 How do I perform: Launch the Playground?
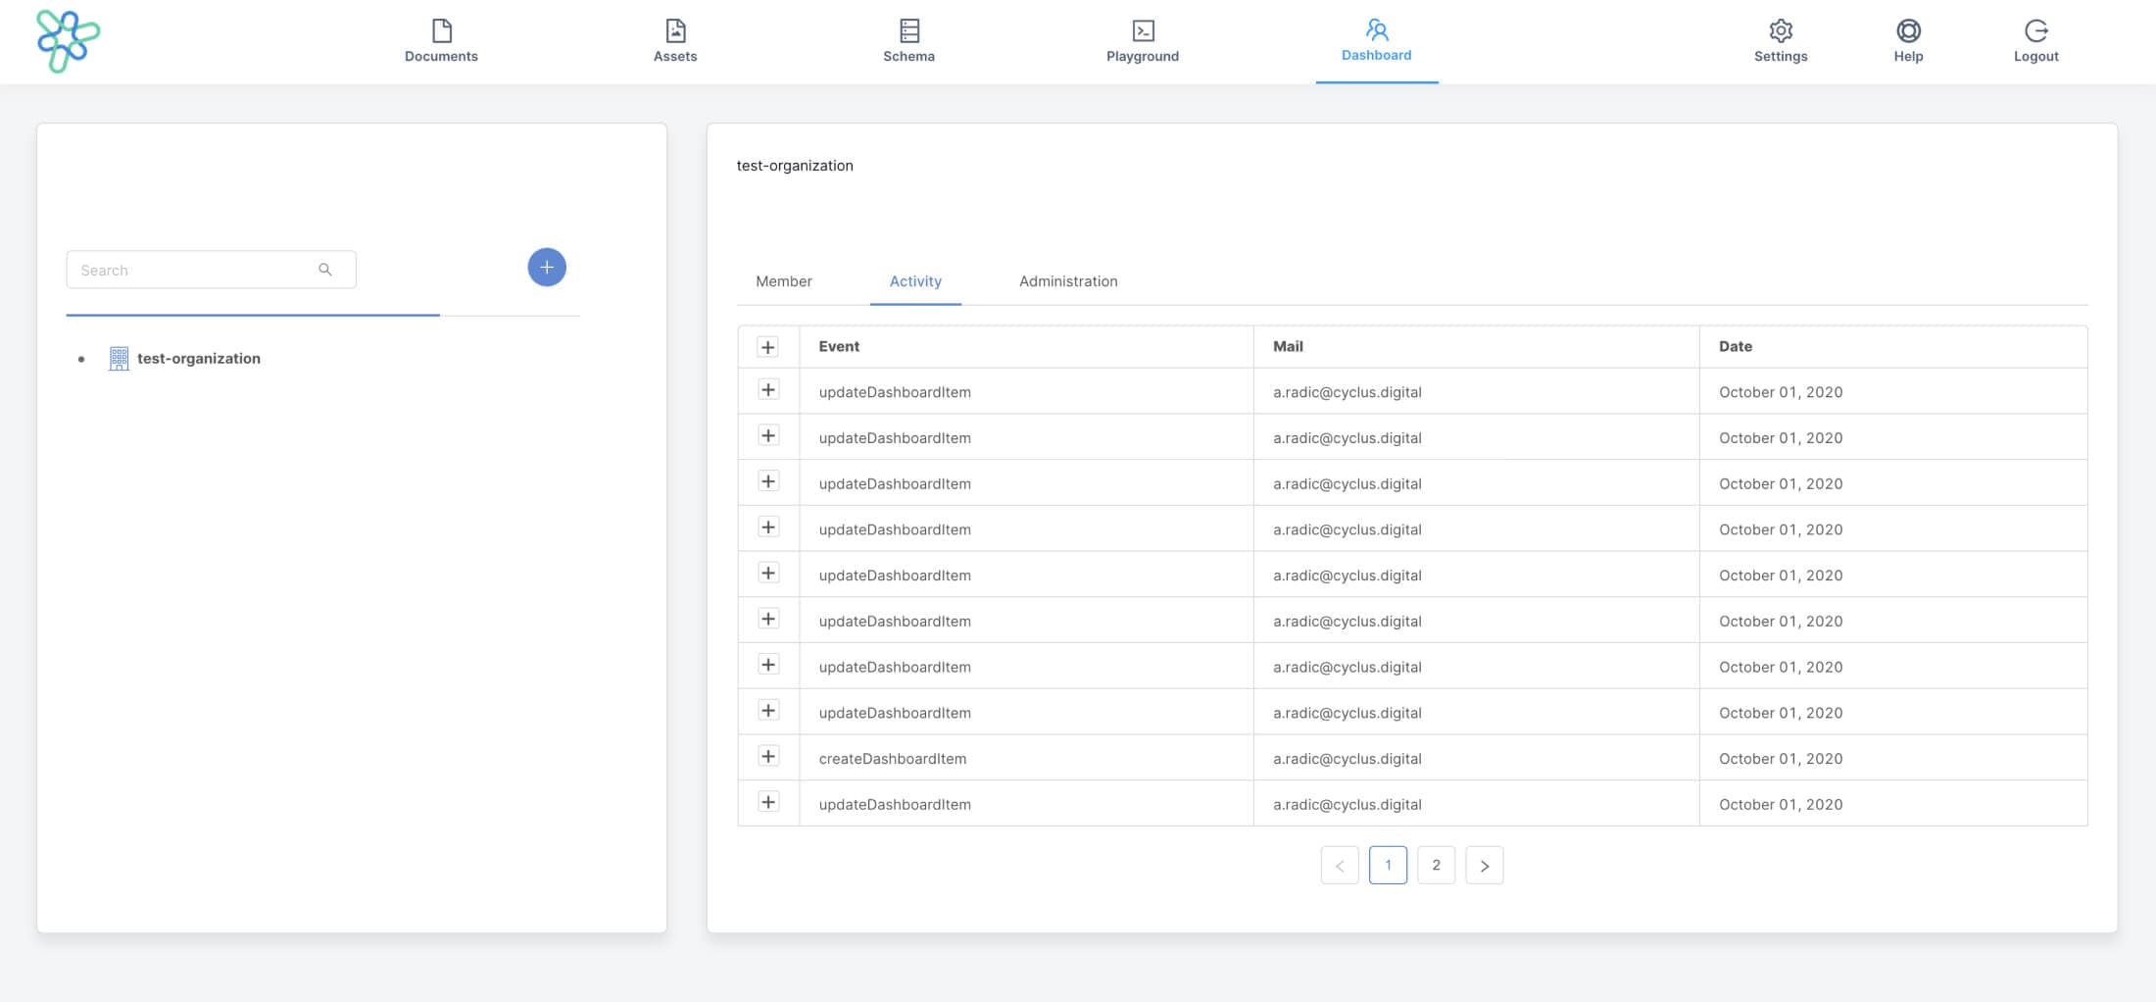point(1143,41)
